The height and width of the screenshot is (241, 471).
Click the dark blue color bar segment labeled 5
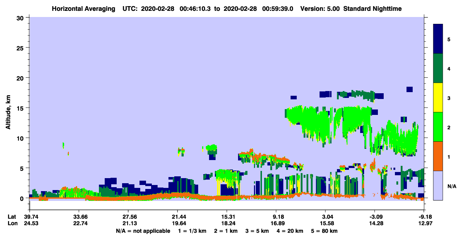(x=438, y=39)
